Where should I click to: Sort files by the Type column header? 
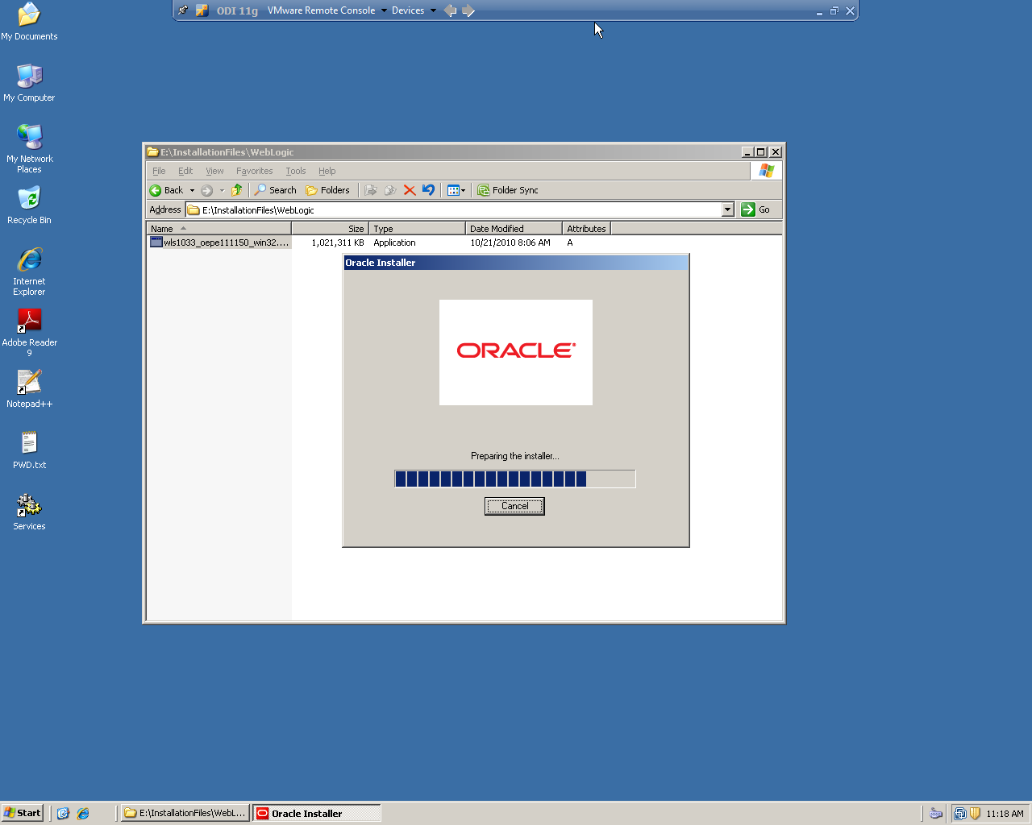(417, 229)
